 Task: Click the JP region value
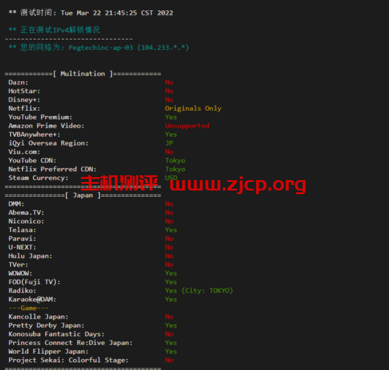point(169,143)
